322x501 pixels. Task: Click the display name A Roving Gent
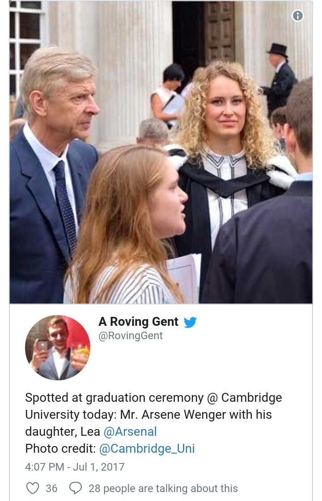coord(138,322)
